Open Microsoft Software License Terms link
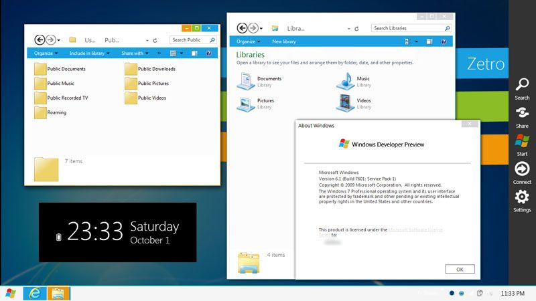The height and width of the screenshot is (301, 536). click(415, 230)
